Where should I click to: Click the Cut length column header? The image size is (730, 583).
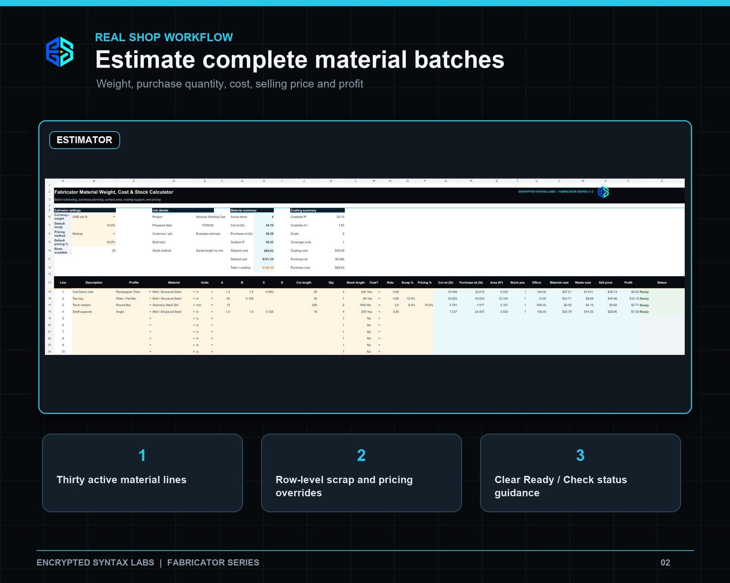303,283
